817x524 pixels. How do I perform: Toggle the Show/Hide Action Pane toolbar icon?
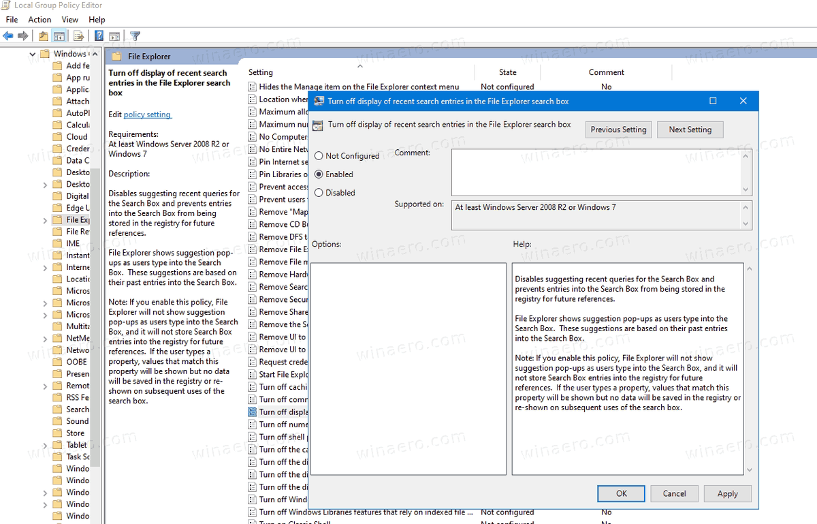pos(114,36)
